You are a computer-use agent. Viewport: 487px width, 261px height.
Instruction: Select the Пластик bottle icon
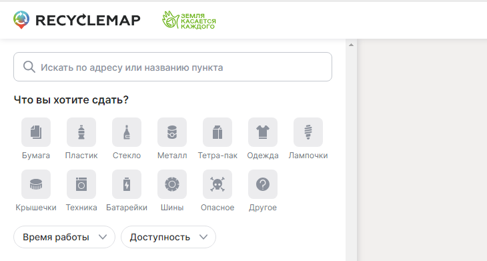81,132
